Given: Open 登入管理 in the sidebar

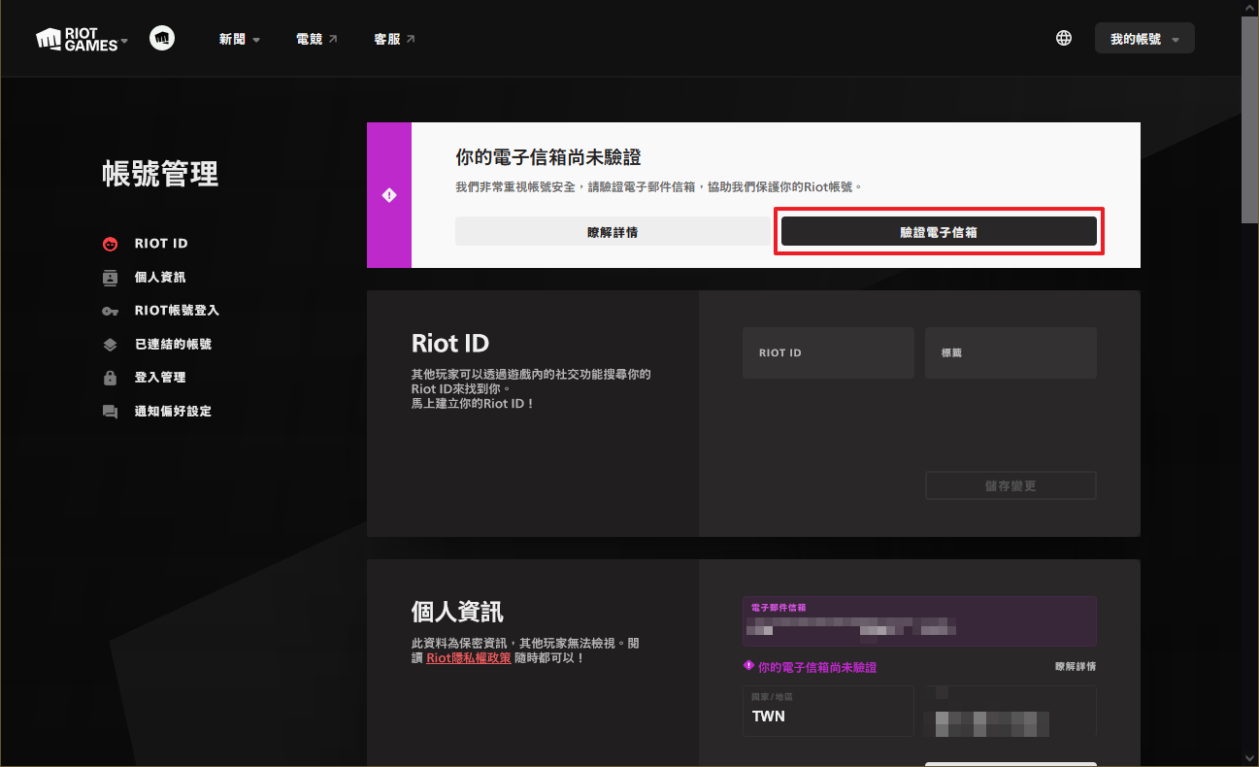Looking at the screenshot, I should click(160, 378).
